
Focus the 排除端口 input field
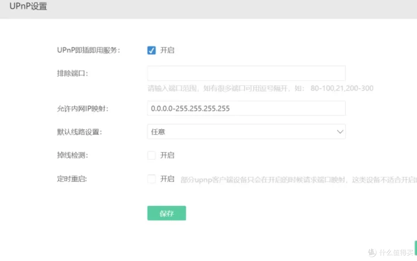tap(246, 73)
